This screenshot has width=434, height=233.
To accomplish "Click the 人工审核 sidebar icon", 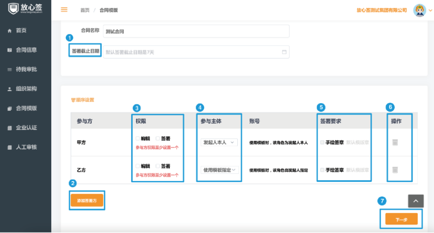I will (10, 147).
